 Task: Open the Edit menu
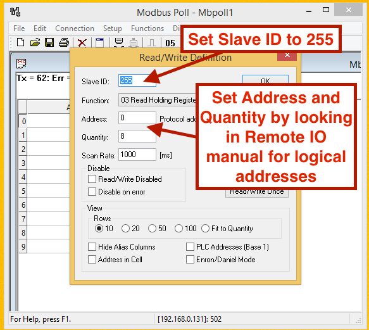click(40, 29)
